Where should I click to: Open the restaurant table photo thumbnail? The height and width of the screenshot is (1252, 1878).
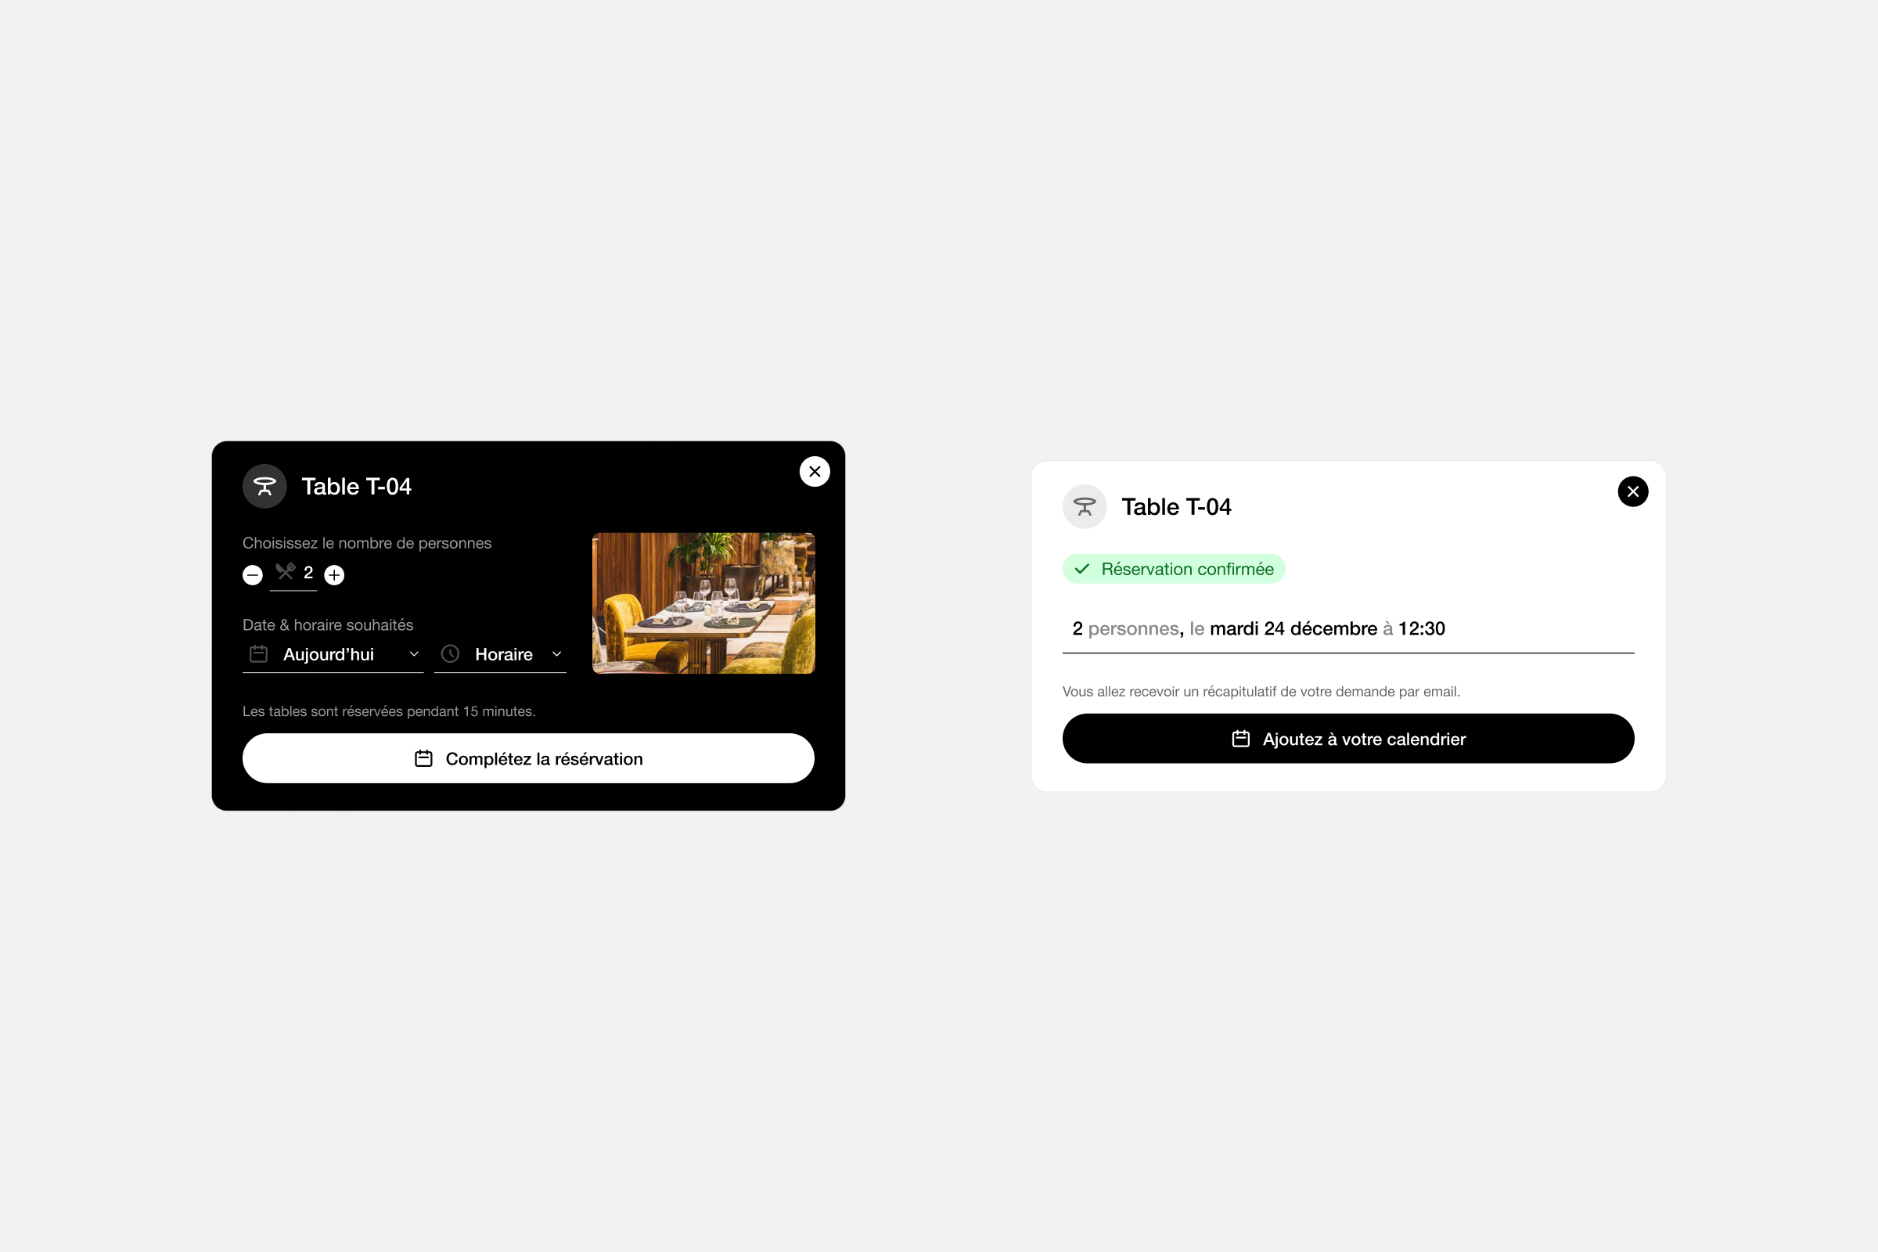coord(703,603)
